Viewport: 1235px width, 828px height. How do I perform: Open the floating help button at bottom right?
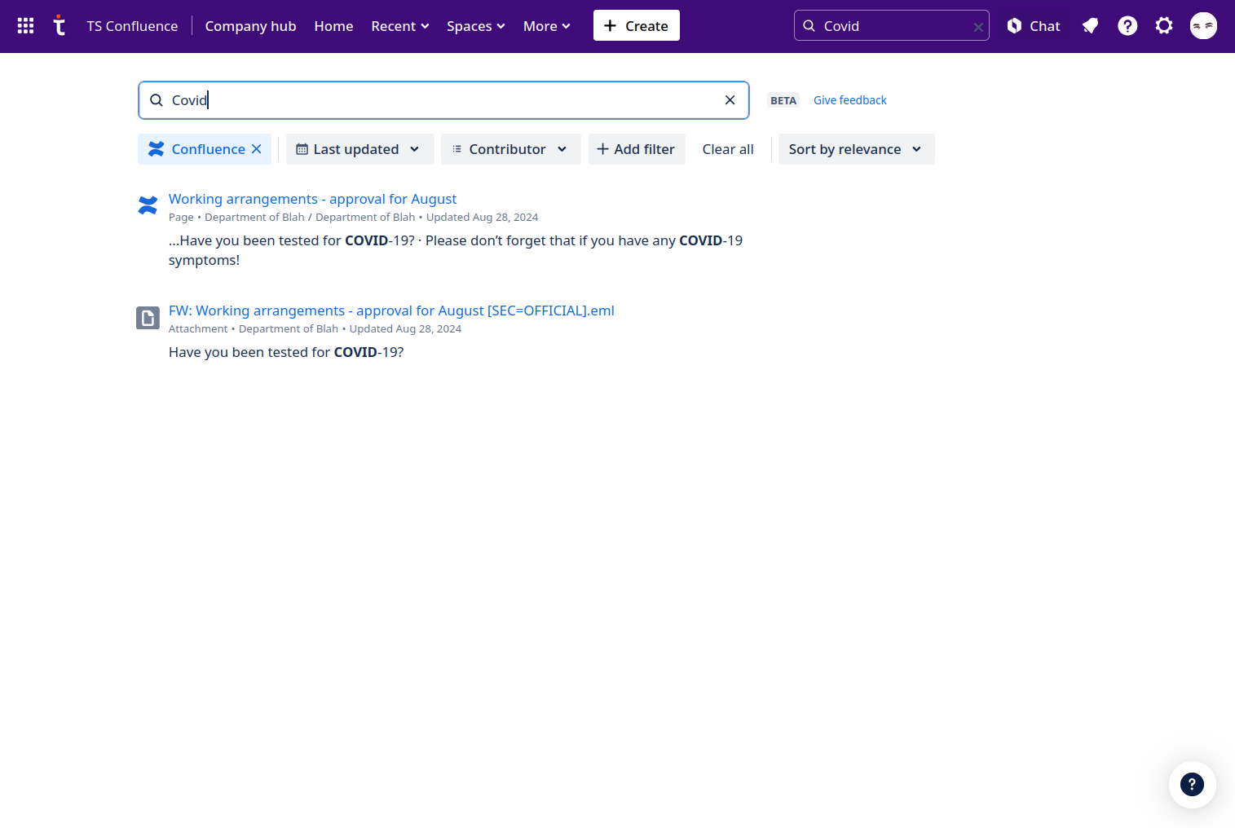coord(1192,785)
